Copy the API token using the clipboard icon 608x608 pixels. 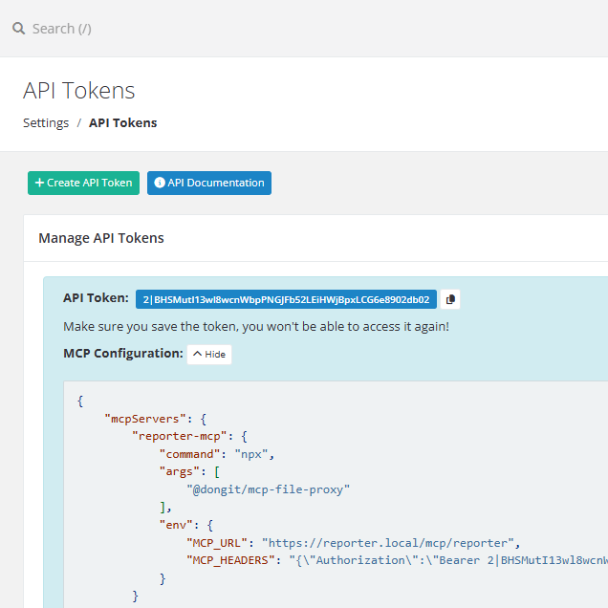click(451, 299)
